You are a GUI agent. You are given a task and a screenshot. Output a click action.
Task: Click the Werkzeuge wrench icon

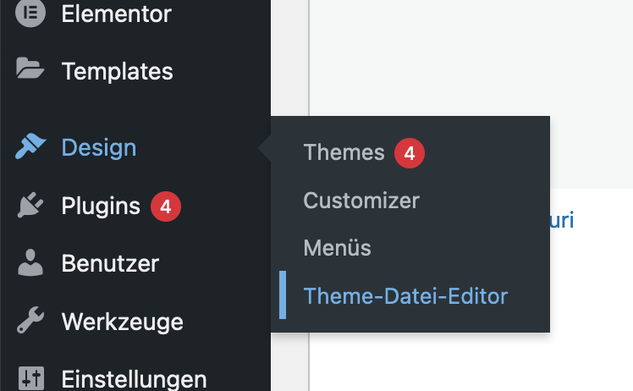[x=30, y=320]
